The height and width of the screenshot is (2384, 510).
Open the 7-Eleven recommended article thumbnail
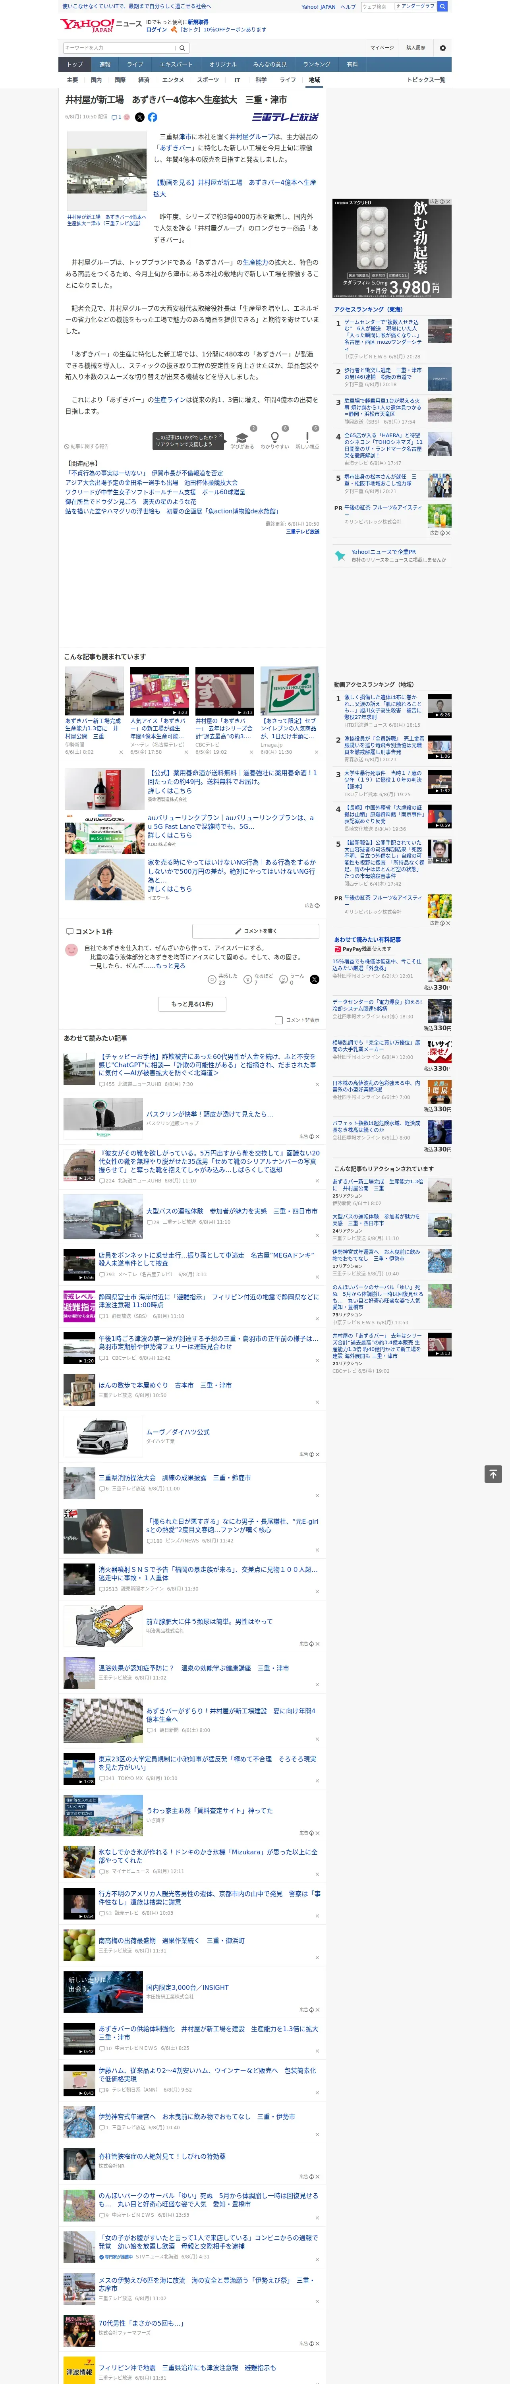[290, 691]
